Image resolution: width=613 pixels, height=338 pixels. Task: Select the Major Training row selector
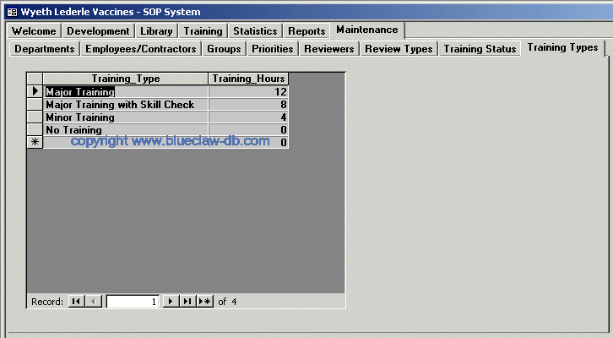coord(35,91)
